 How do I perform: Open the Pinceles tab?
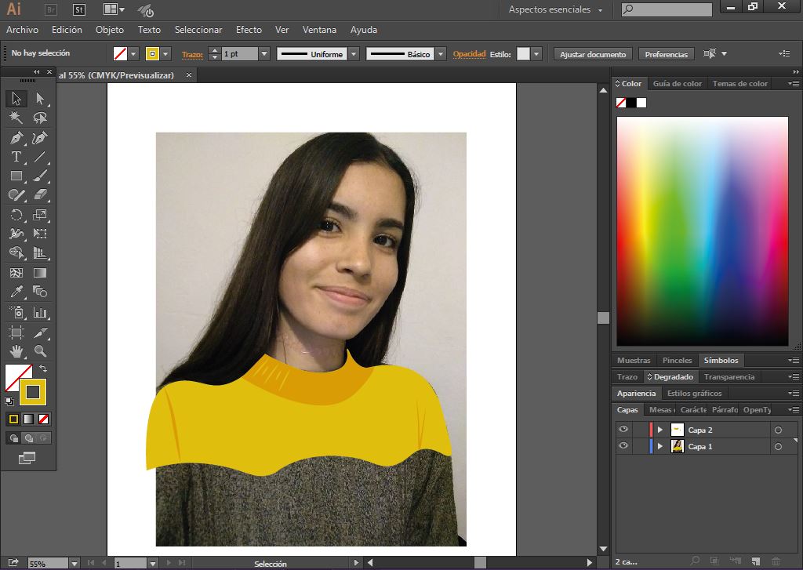coord(677,361)
